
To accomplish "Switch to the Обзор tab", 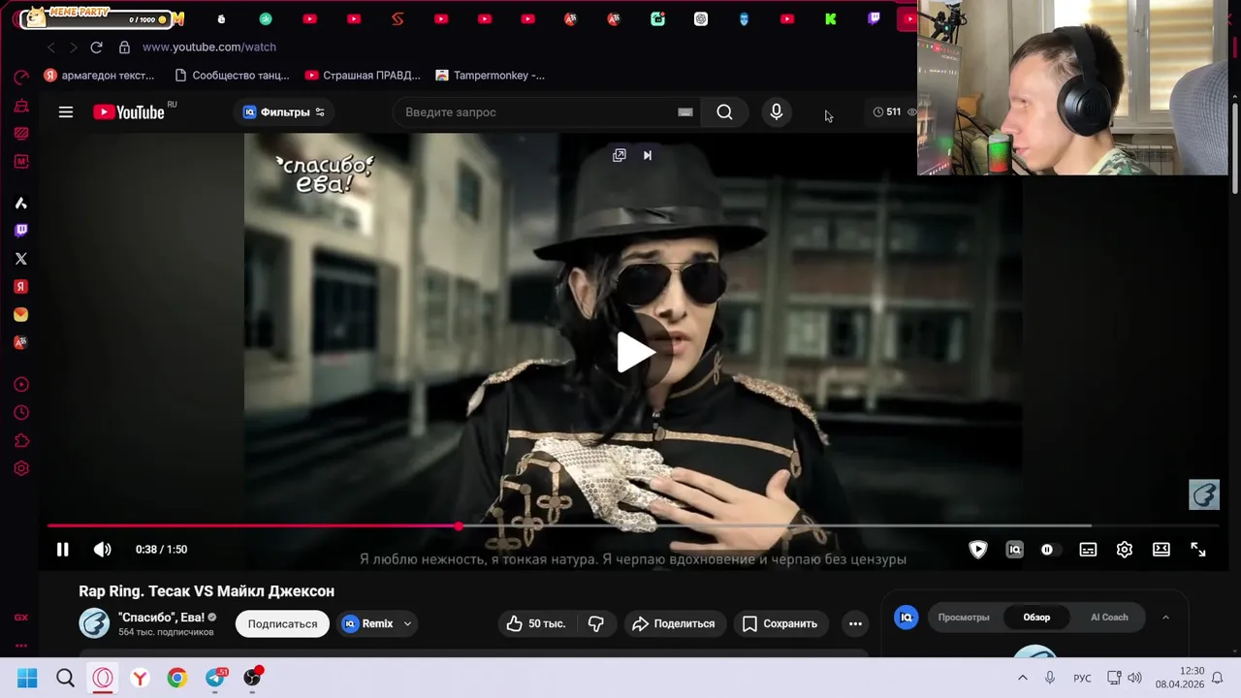I will [x=1036, y=618].
